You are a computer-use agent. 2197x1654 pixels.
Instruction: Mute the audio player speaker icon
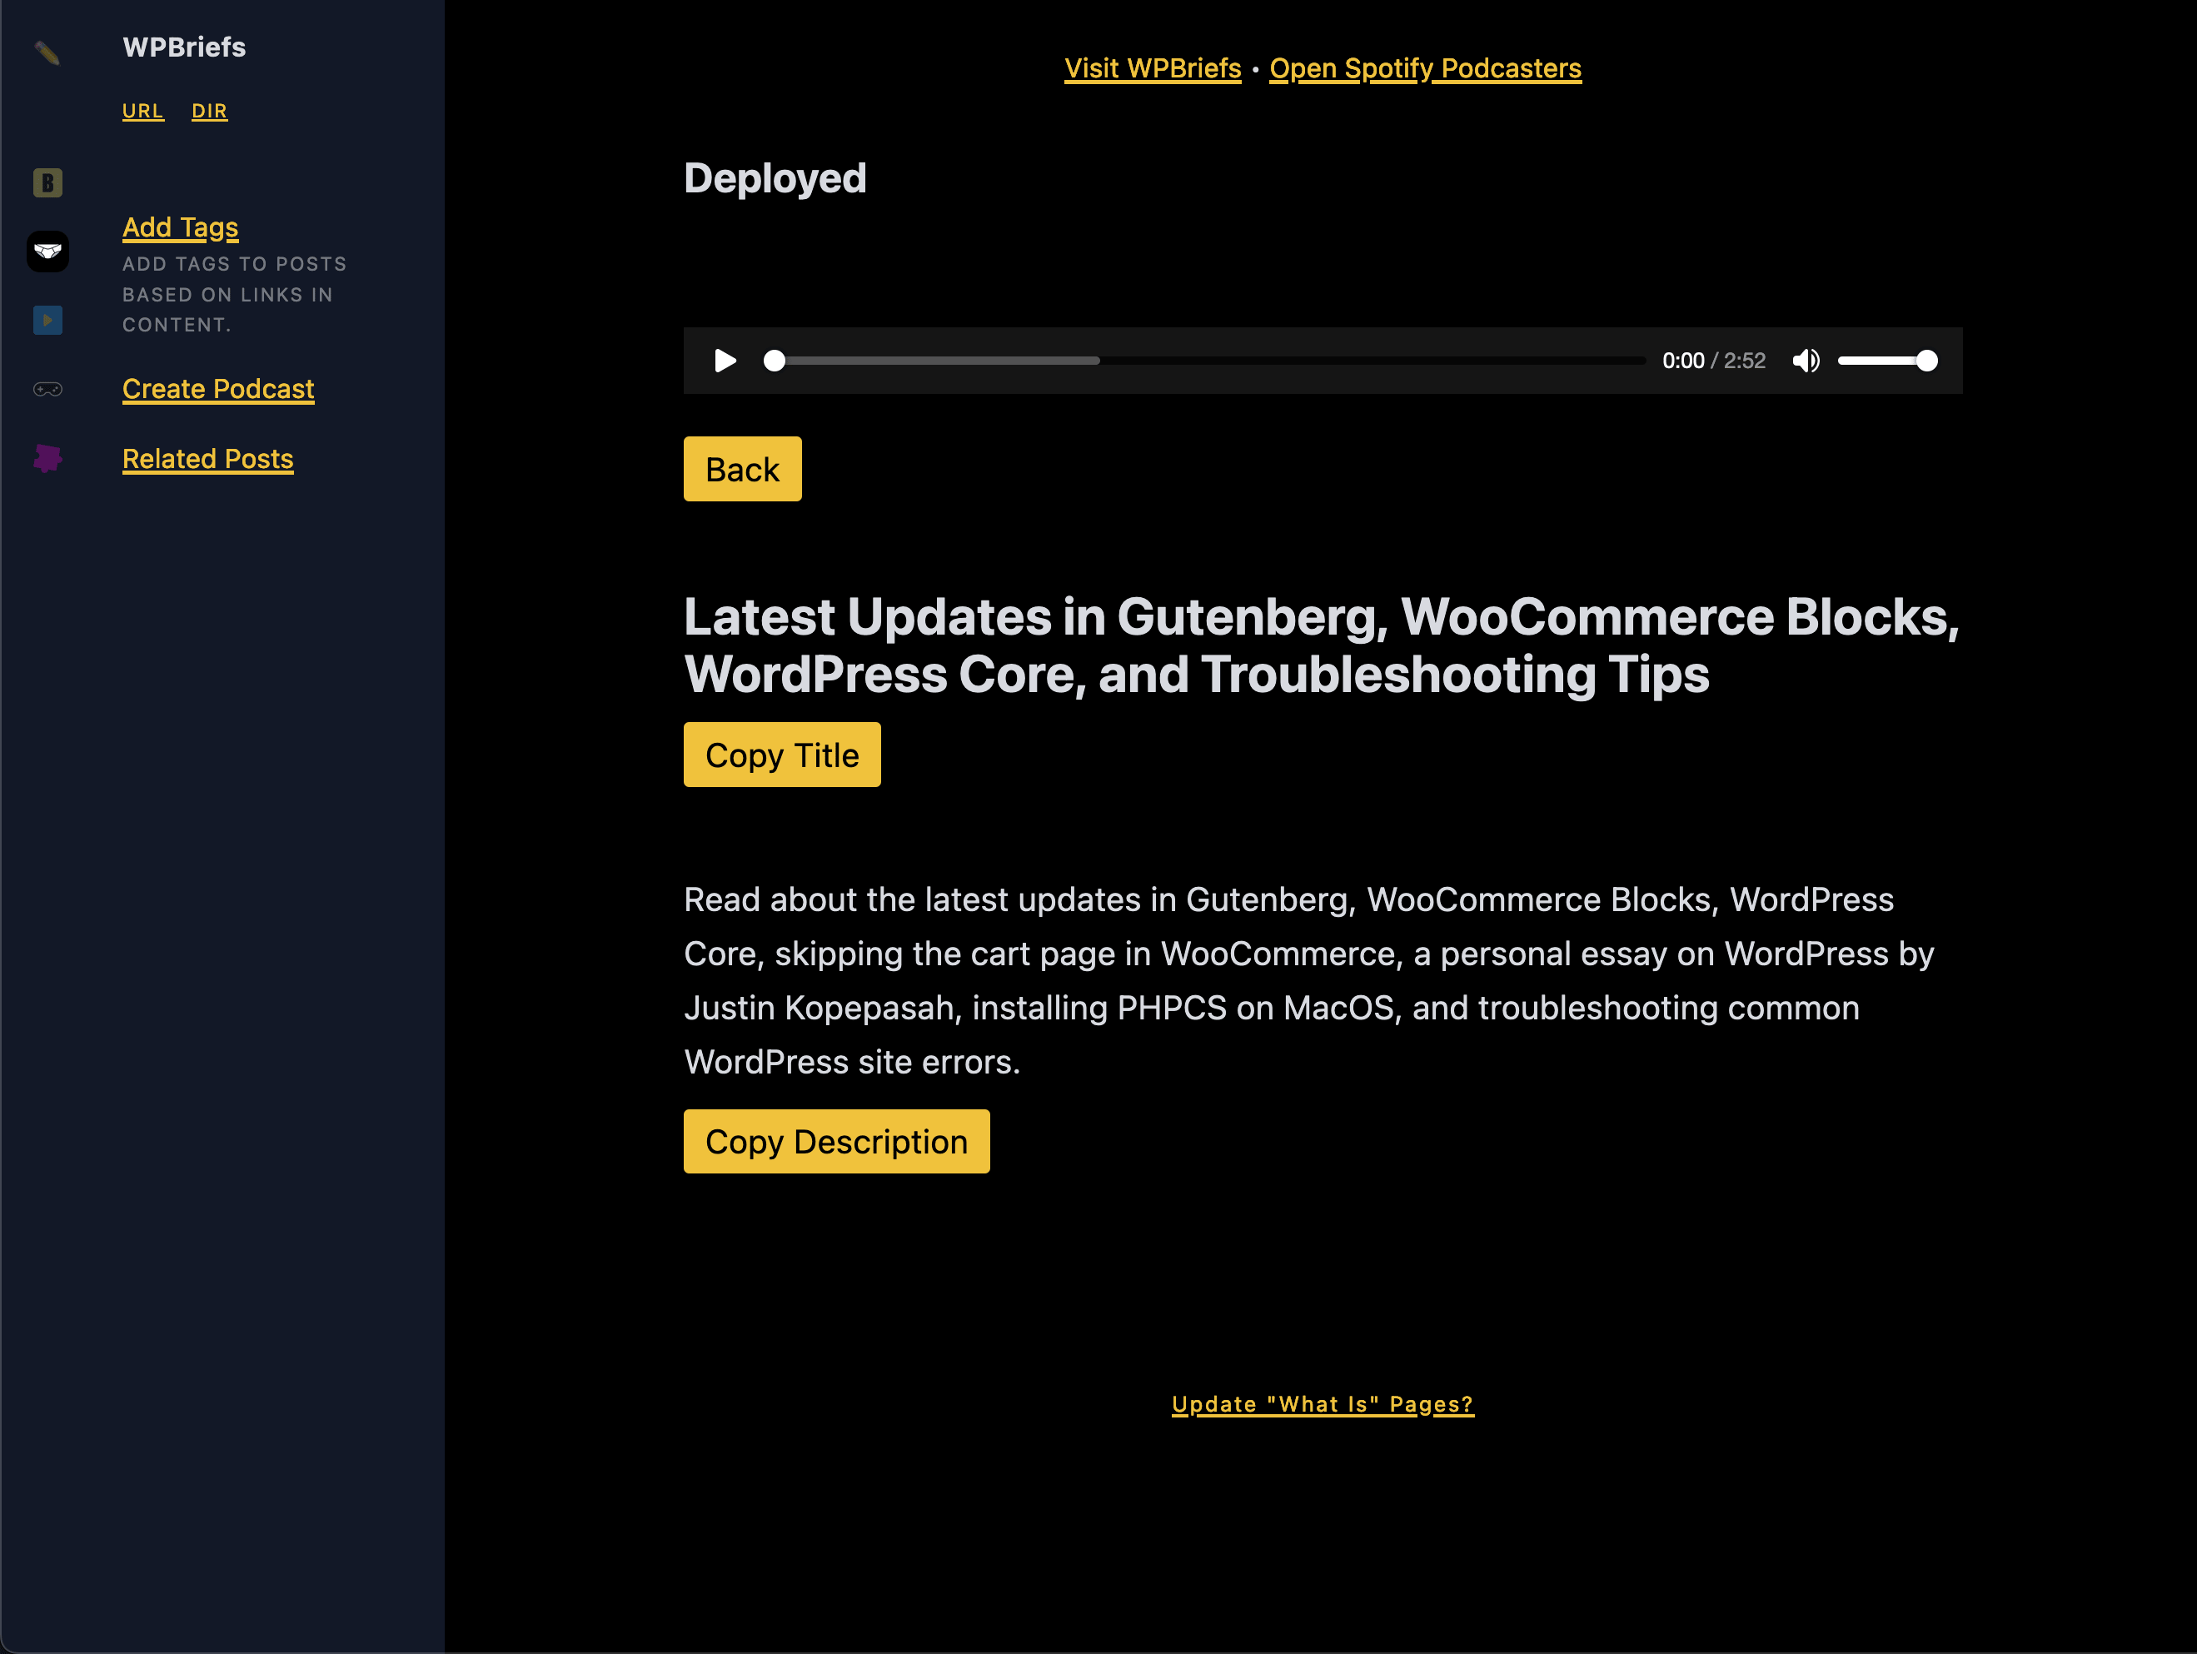tap(1806, 361)
